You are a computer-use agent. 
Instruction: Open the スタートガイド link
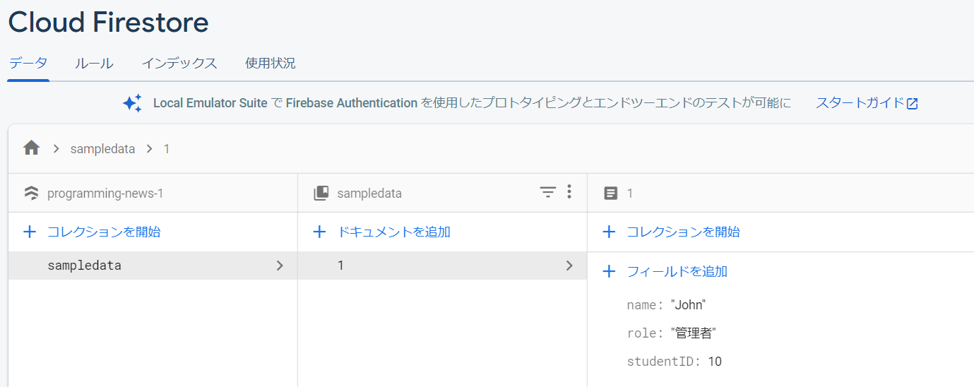859,103
